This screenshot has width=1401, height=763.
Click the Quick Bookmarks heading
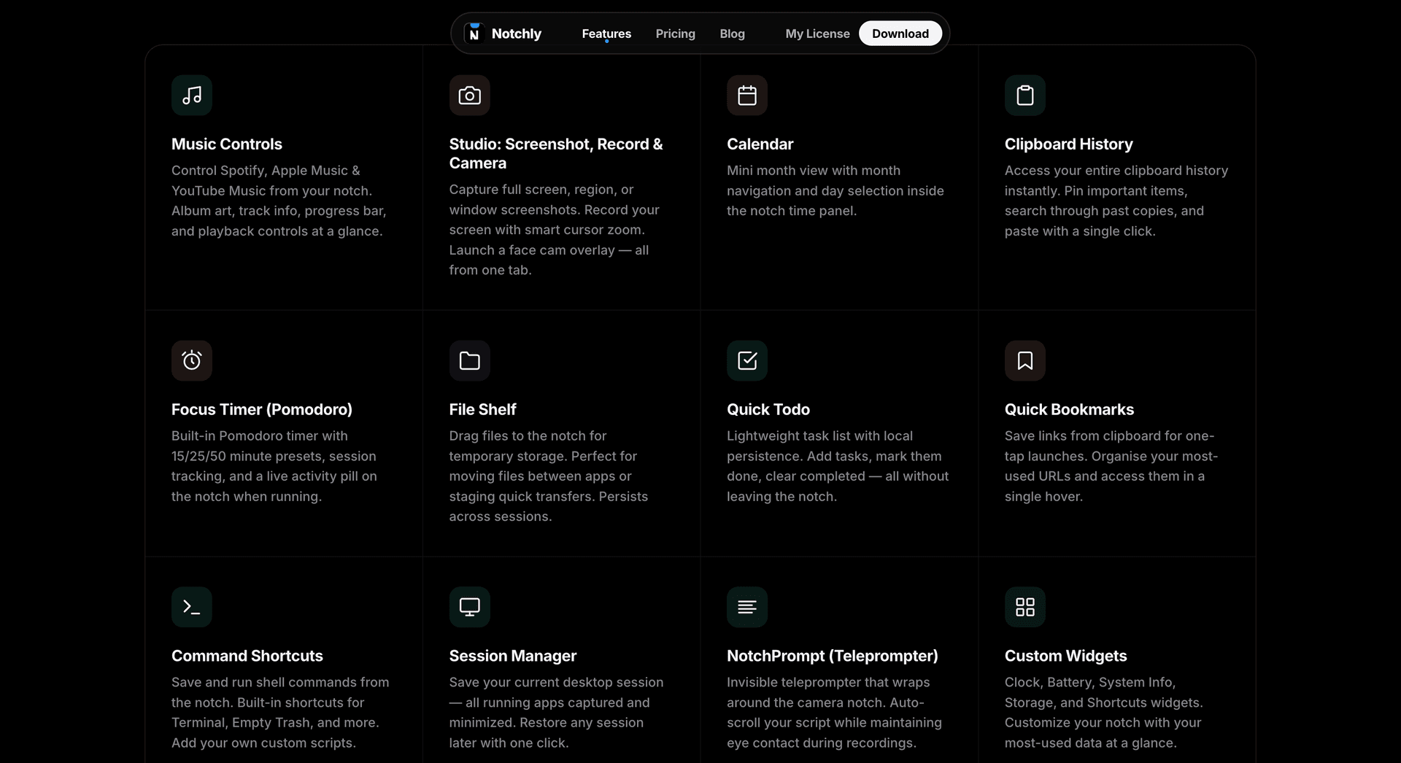tap(1069, 409)
